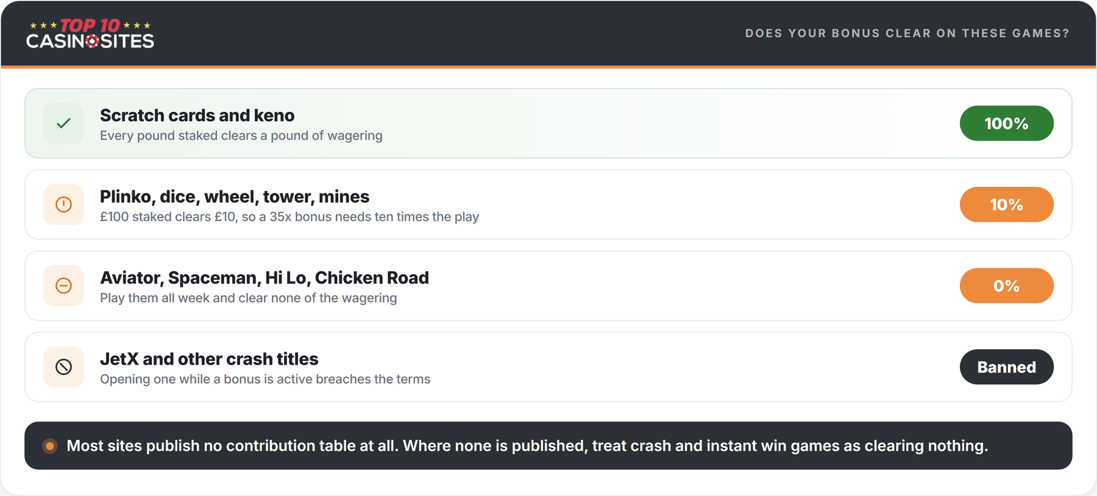The height and width of the screenshot is (496, 1097).
Task: Click the text about breaching bonus terms
Action: [265, 379]
